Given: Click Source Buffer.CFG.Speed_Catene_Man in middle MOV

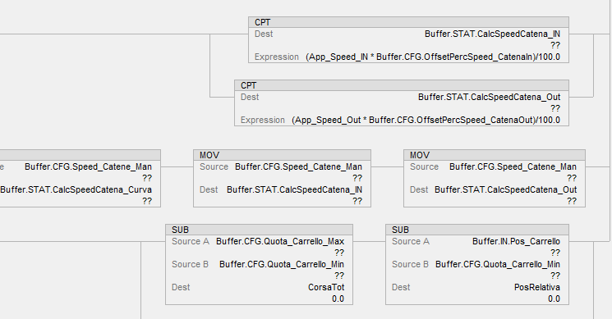Looking at the screenshot, I should (x=298, y=166).
